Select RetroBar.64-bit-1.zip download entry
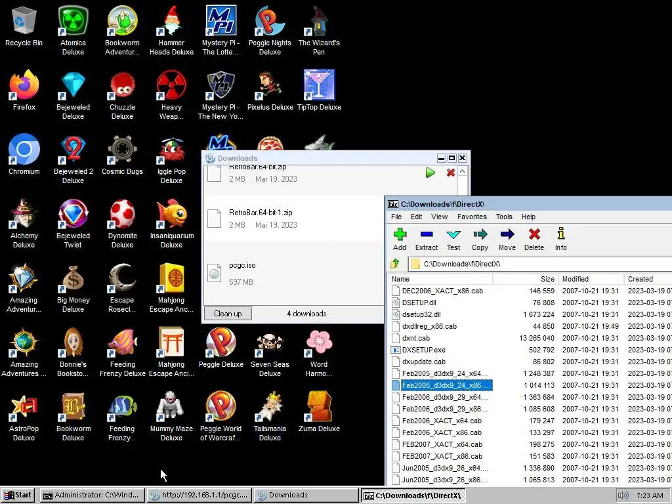The height and width of the screenshot is (504, 672). [293, 219]
